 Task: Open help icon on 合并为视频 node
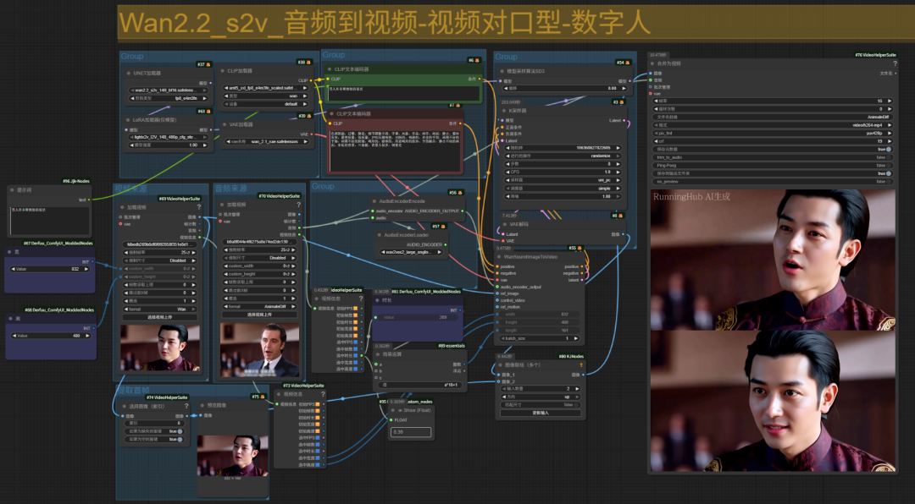[x=895, y=63]
